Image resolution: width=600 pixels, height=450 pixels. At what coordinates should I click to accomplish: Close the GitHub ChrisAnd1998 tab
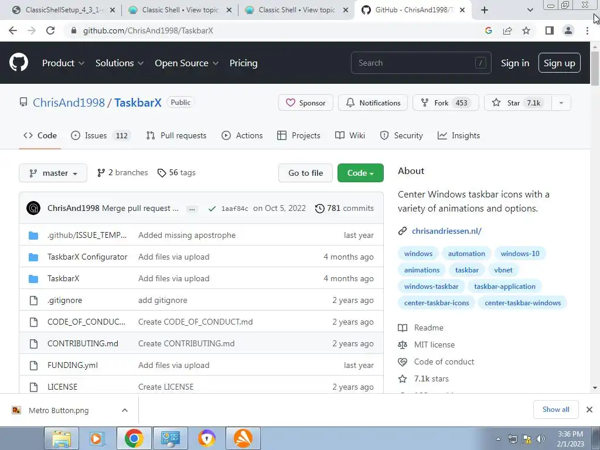462,10
